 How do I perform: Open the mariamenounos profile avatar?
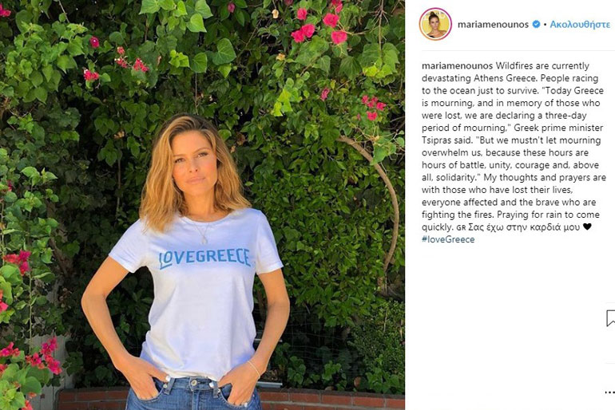(435, 24)
